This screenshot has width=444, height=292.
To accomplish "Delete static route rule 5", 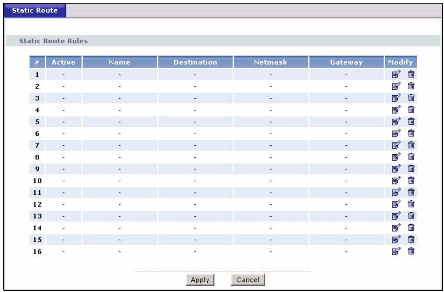I will (411, 121).
